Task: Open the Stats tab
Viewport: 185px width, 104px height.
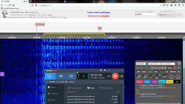Action: (169, 82)
